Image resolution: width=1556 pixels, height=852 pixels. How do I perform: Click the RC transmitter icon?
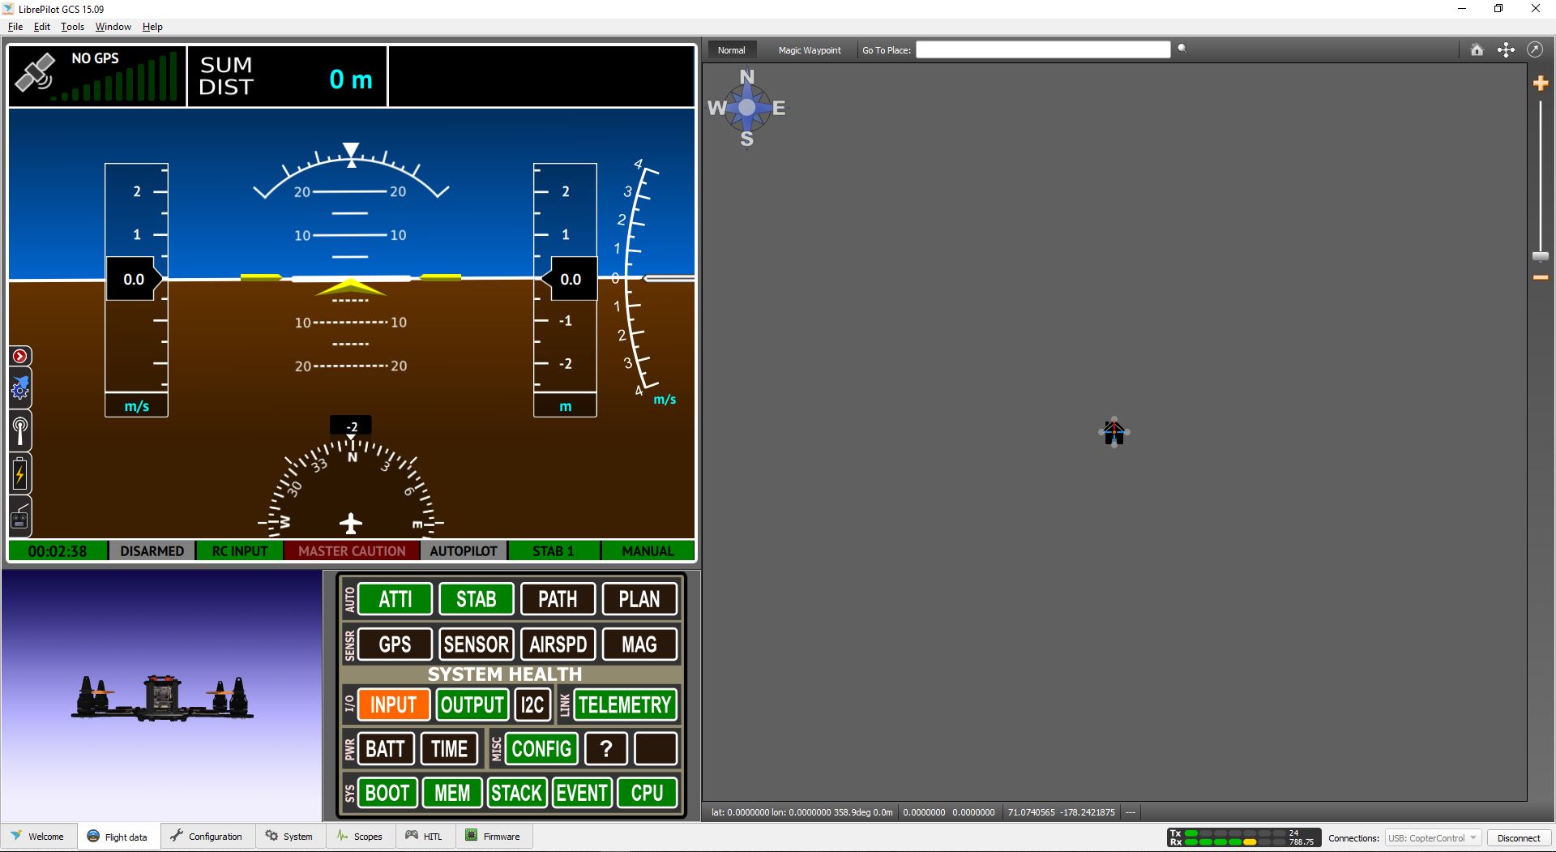[x=20, y=516]
